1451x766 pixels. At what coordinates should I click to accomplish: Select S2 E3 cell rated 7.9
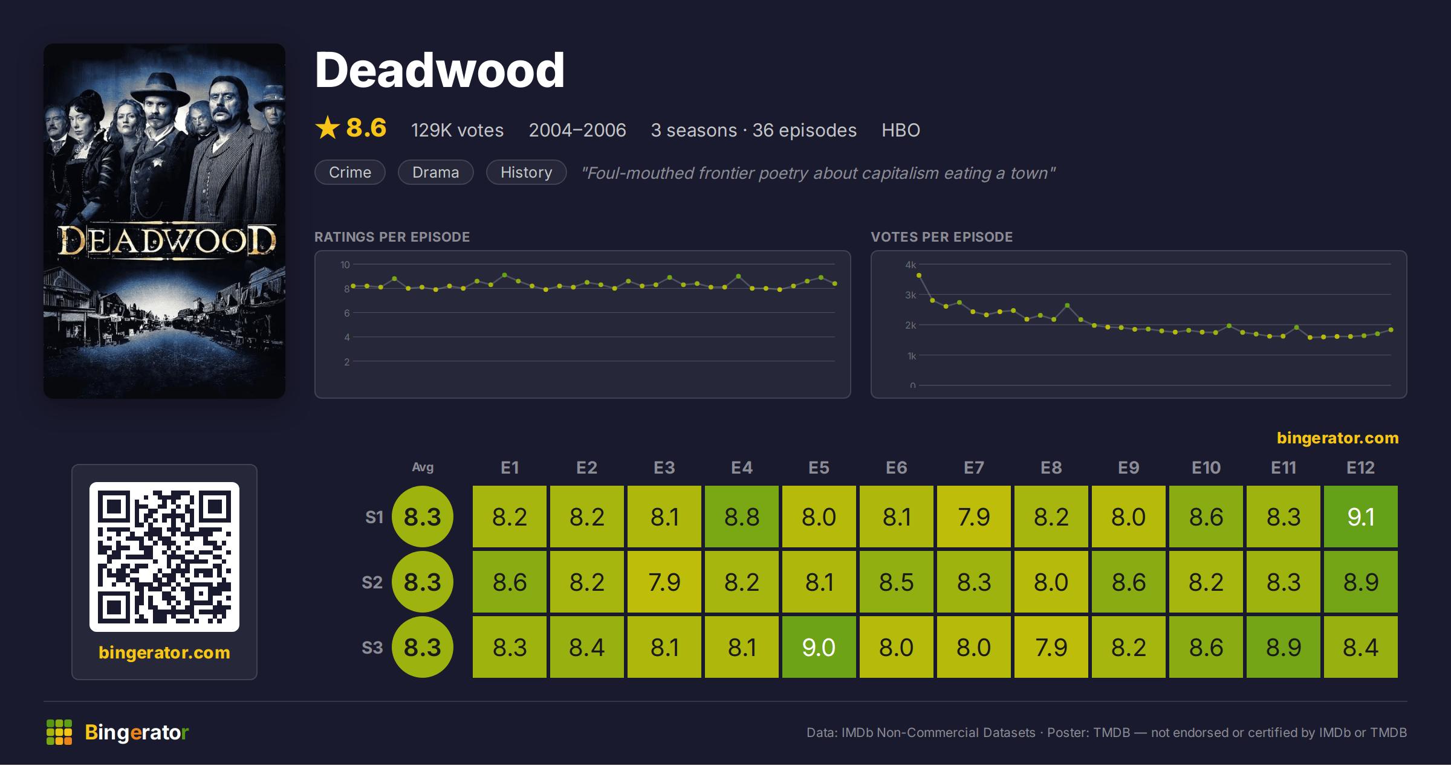(664, 582)
